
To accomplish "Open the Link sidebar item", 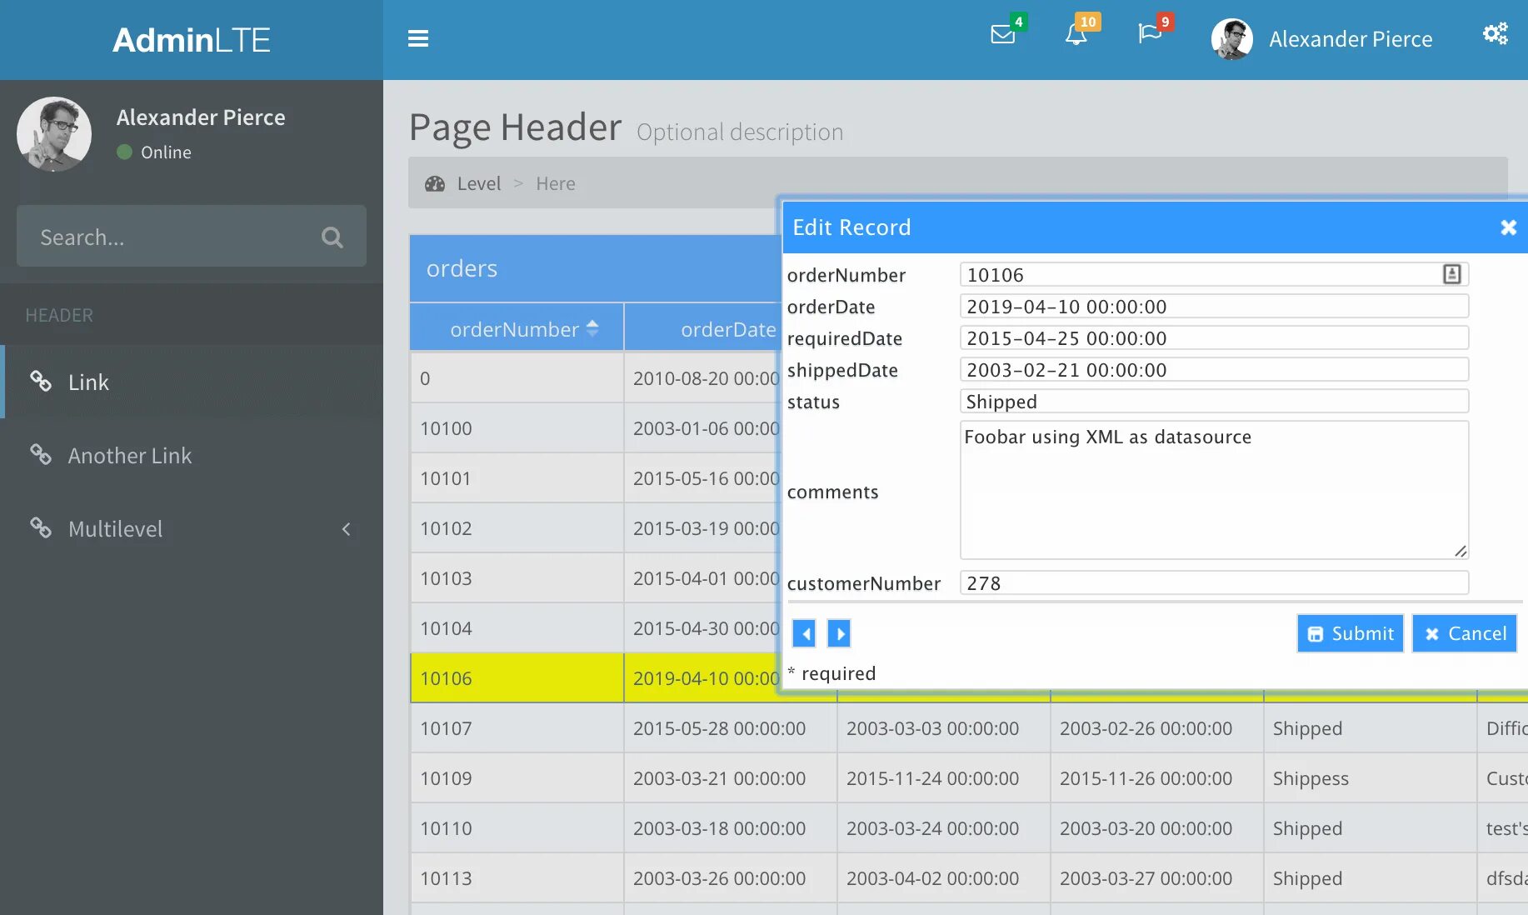I will [x=192, y=382].
